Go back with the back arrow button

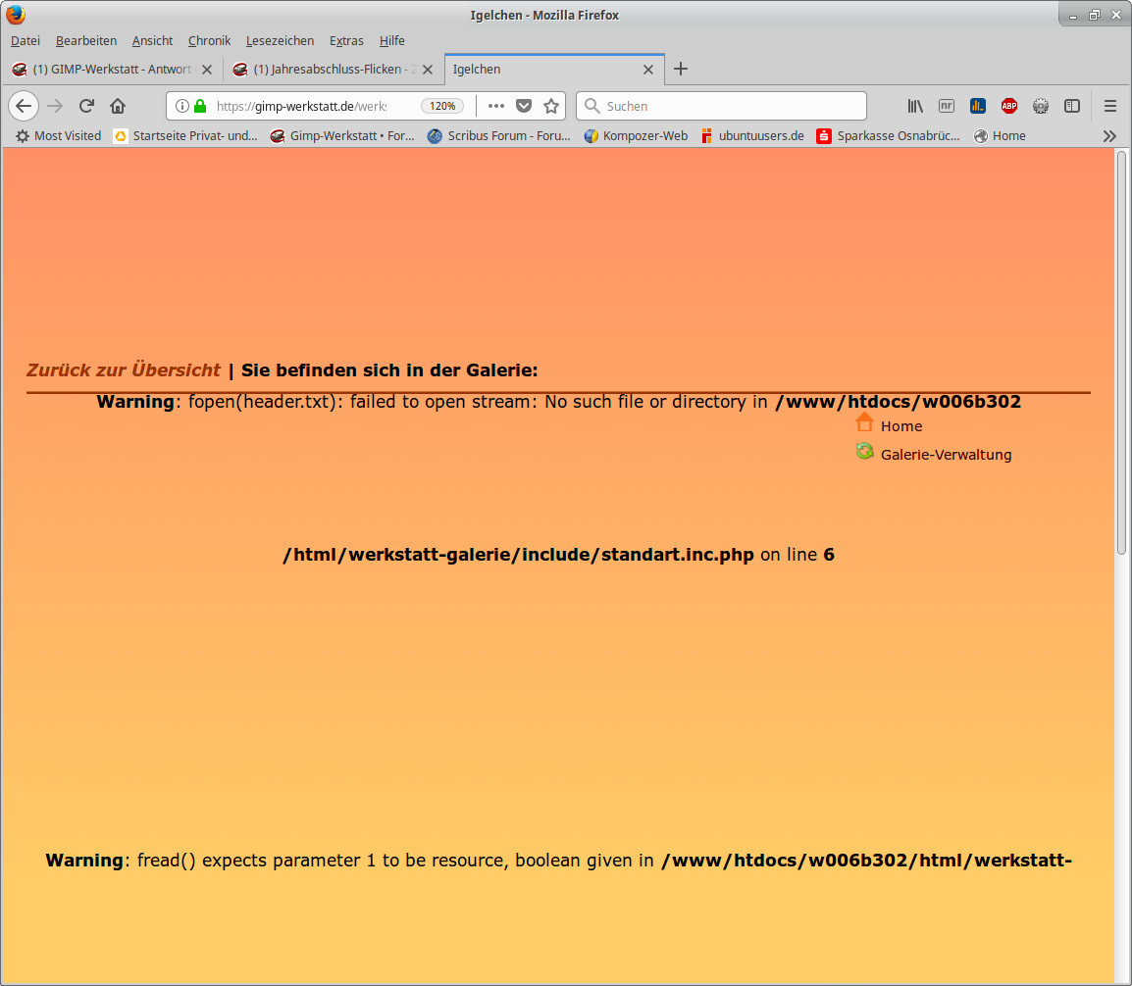click(x=24, y=106)
